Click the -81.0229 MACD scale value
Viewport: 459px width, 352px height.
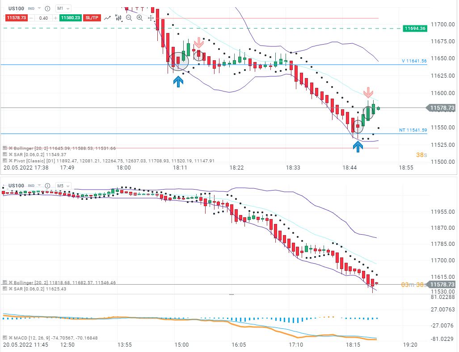coord(443,339)
